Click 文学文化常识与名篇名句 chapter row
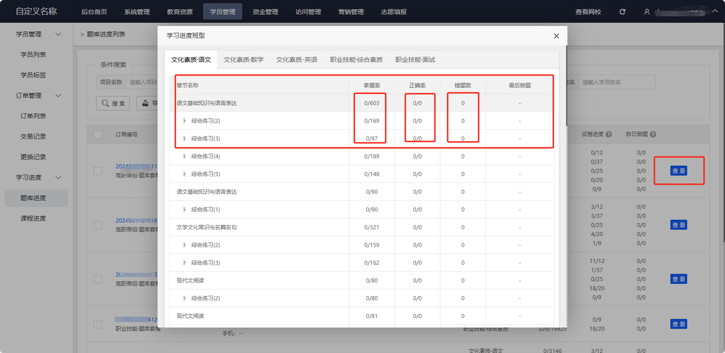Screen dimensions: 725x353 (x=362, y=227)
